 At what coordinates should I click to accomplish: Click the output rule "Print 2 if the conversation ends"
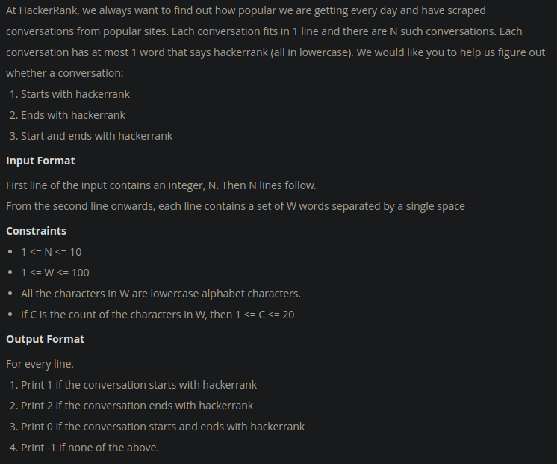click(137, 406)
